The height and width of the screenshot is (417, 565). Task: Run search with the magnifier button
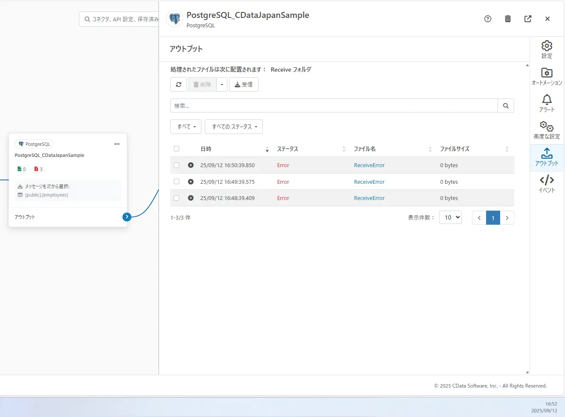point(506,106)
